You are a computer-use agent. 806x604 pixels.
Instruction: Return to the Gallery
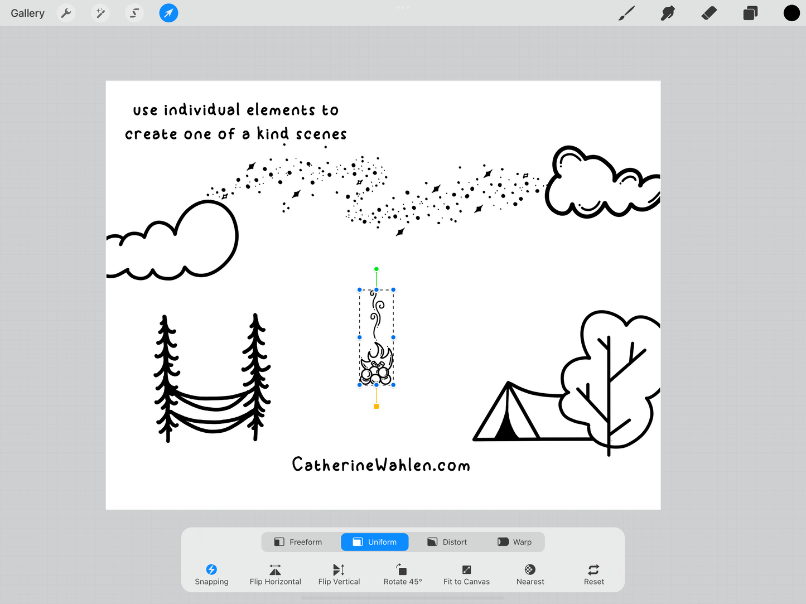(27, 13)
